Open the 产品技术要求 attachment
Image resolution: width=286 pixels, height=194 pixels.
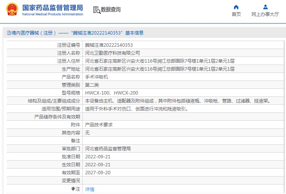point(99,125)
